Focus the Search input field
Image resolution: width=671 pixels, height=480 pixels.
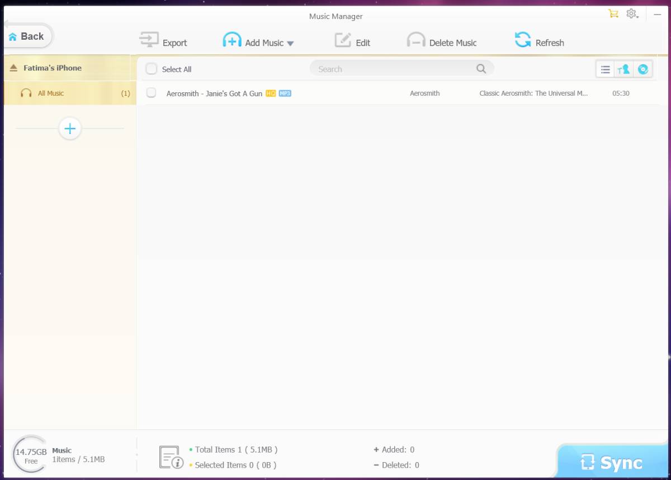(x=401, y=69)
